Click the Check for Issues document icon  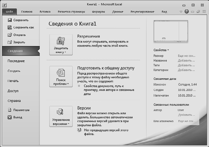coord(61,73)
